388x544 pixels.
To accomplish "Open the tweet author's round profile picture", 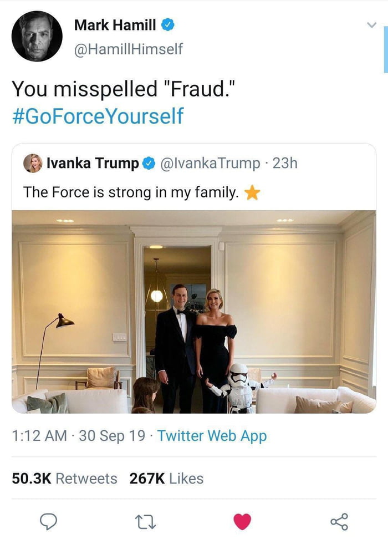I will tap(37, 36).
